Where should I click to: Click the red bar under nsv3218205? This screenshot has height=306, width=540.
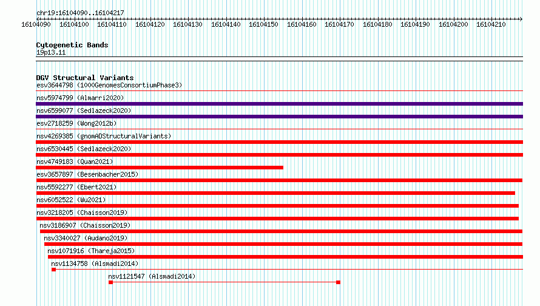coord(277,219)
